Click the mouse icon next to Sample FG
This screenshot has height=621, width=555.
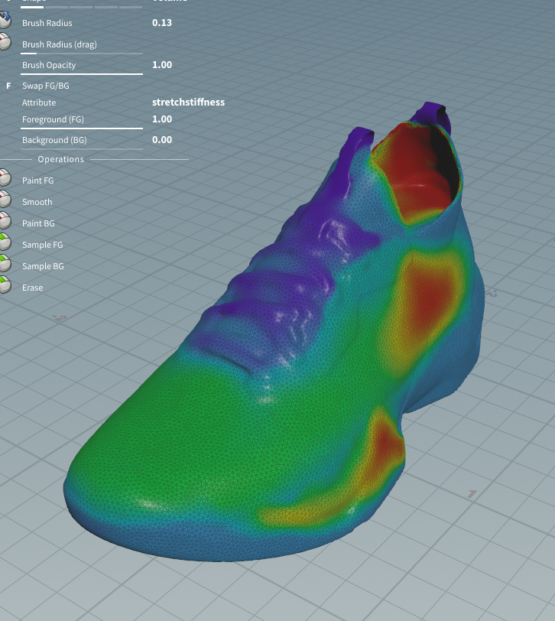tap(5, 242)
